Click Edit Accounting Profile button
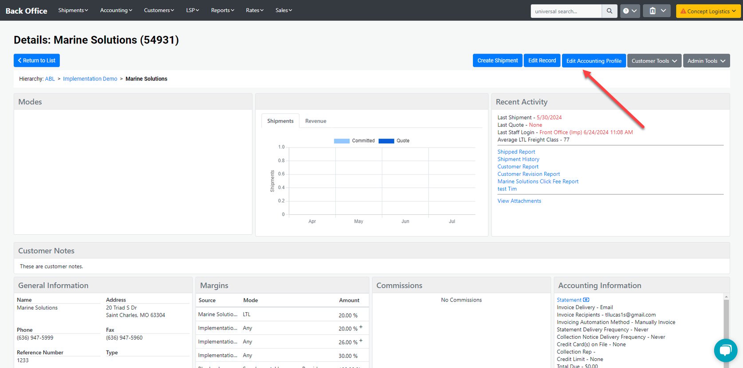The image size is (743, 368). tap(594, 61)
